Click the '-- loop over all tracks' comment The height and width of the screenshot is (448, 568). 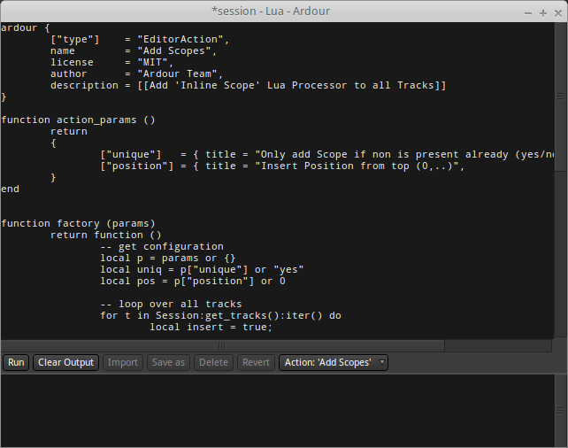click(171, 304)
